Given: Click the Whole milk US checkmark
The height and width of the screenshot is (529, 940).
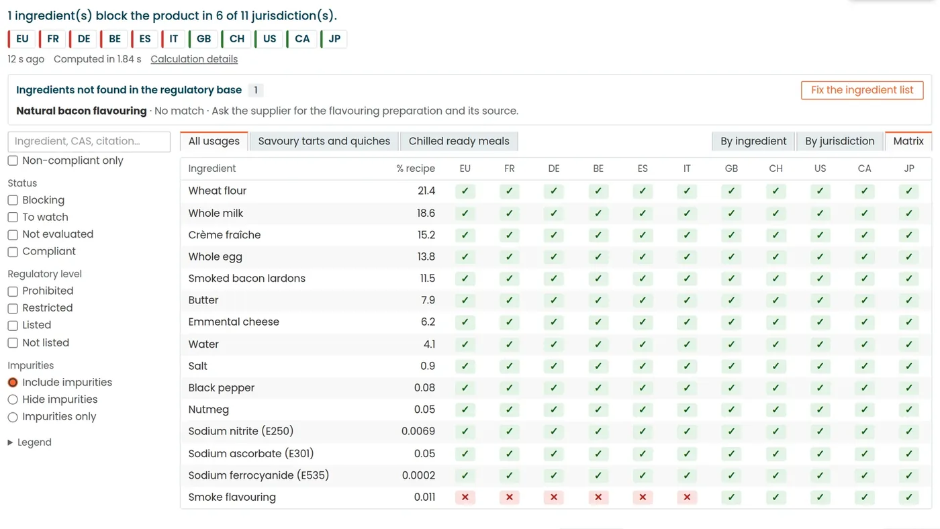Looking at the screenshot, I should pos(820,213).
